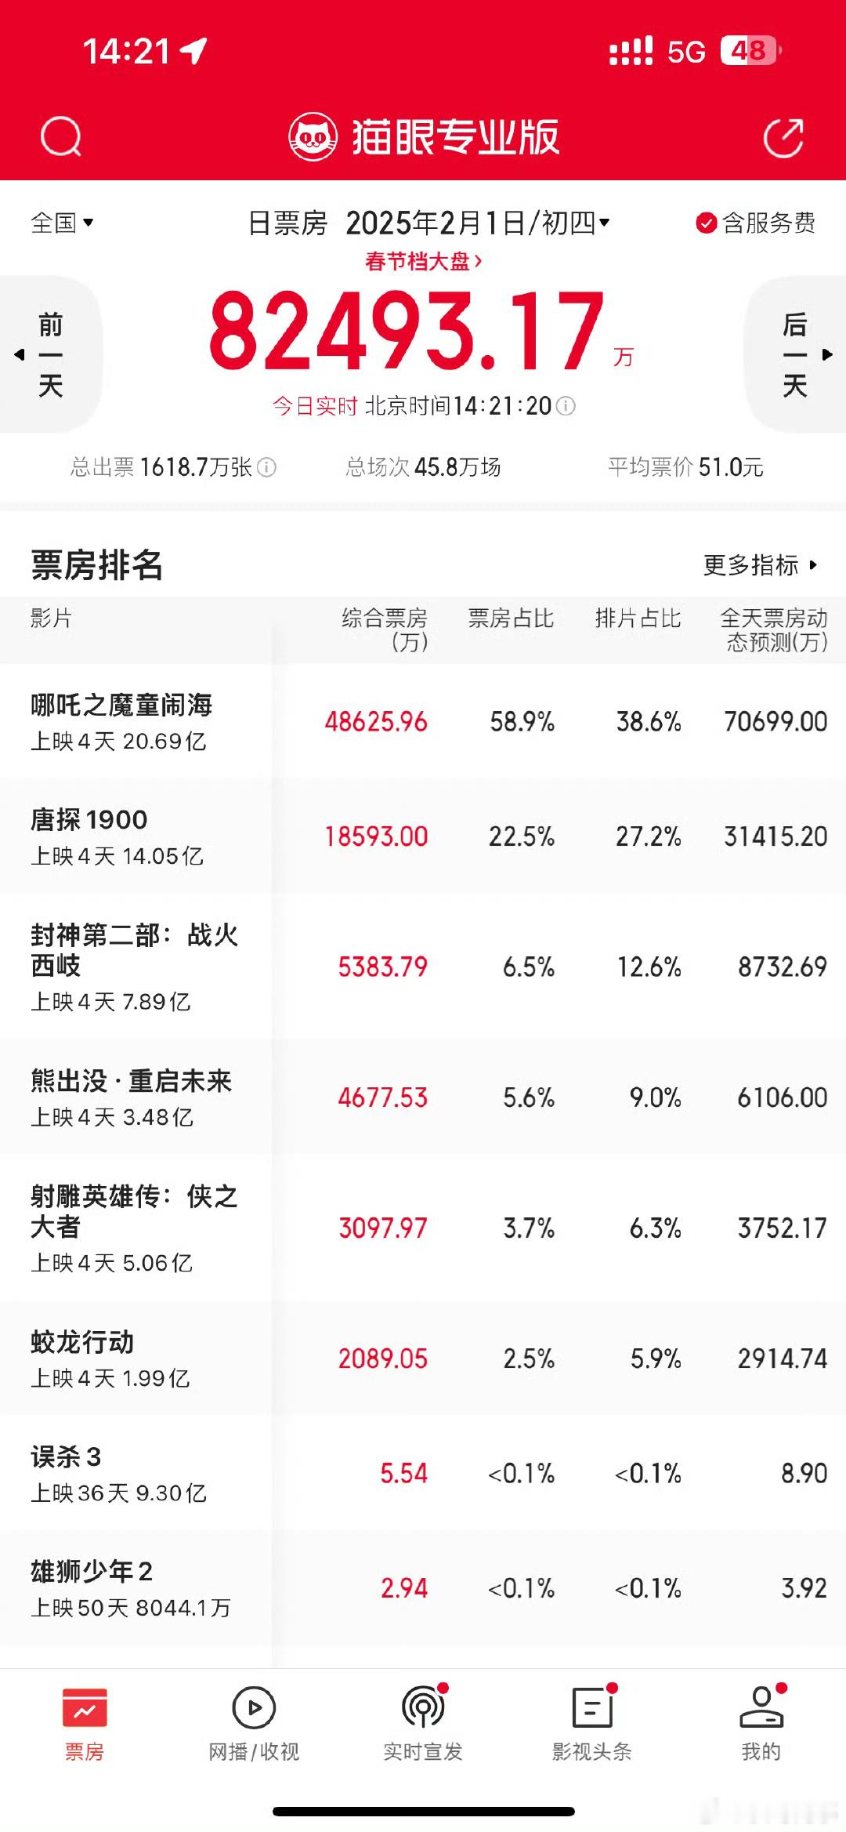Toggle 含服务费 checkbox
846x1832 pixels.
tap(706, 223)
